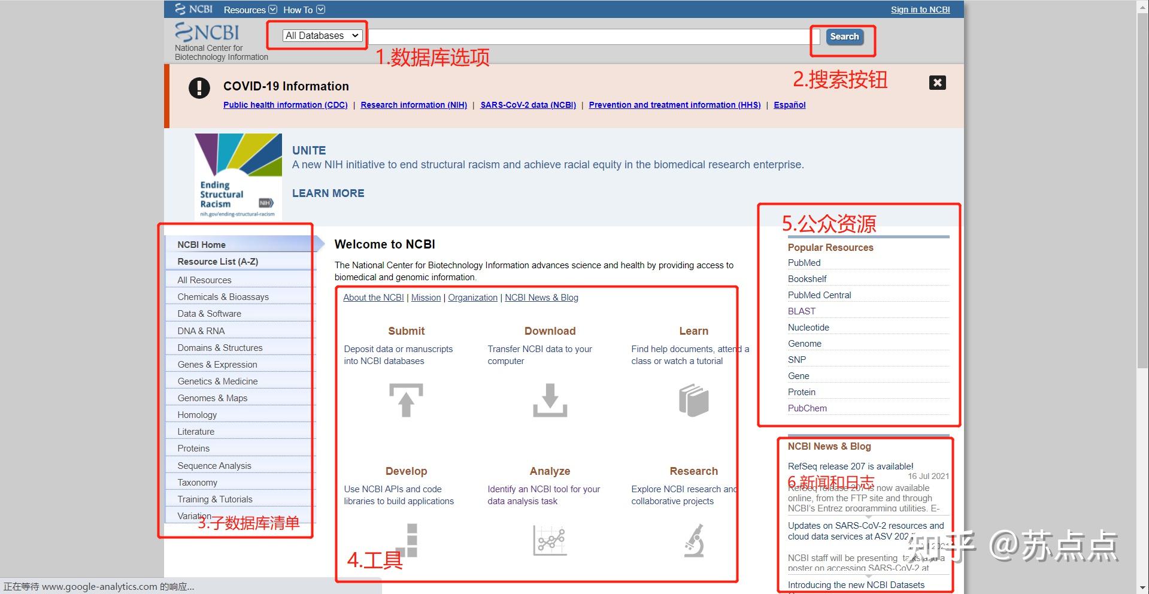Open Nucleotide in Popular Resources

pyautogui.click(x=808, y=328)
